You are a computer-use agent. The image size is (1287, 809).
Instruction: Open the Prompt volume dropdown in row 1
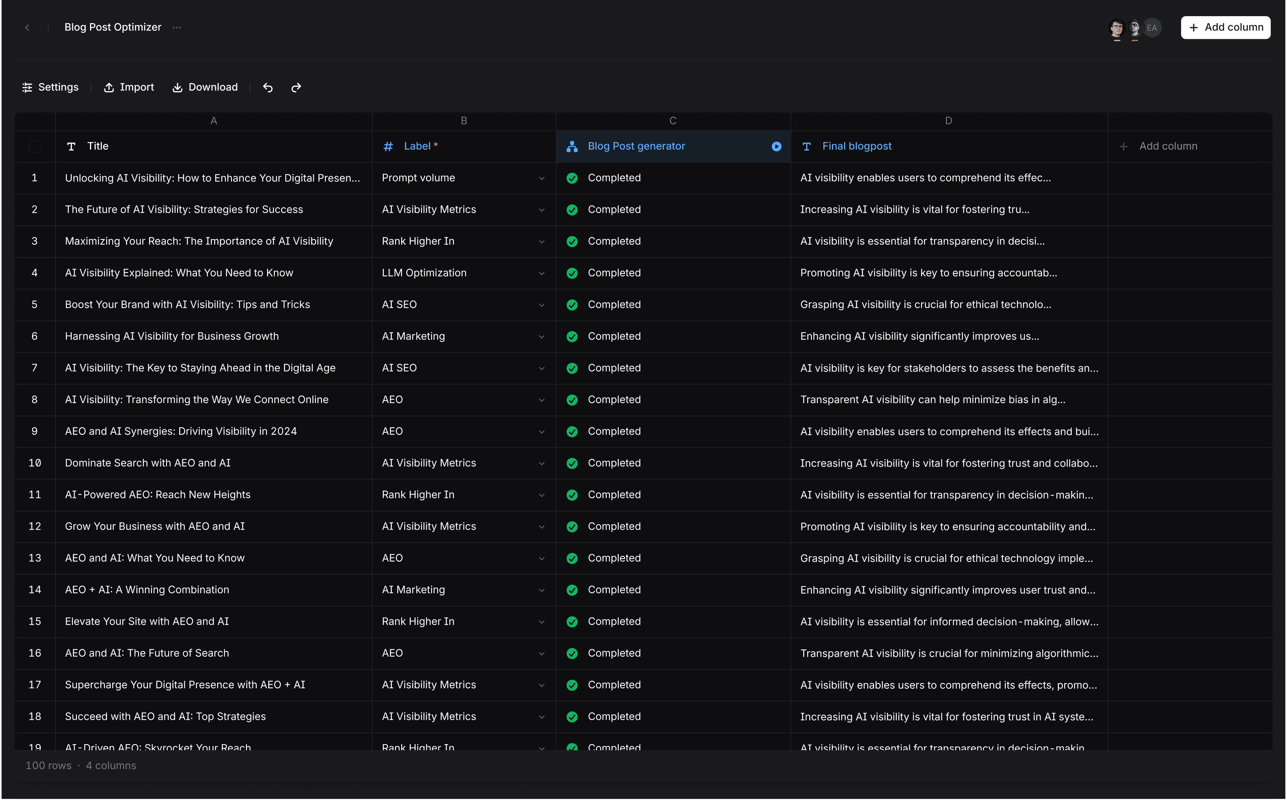[x=542, y=179]
